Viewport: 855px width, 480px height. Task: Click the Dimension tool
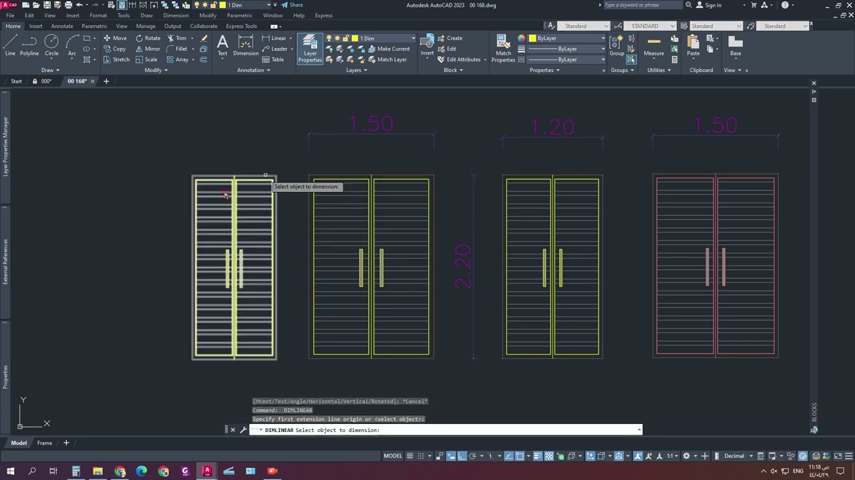click(x=246, y=45)
